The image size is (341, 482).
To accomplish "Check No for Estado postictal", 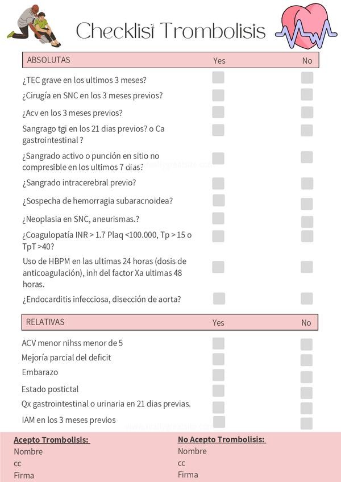I will click(x=307, y=393).
